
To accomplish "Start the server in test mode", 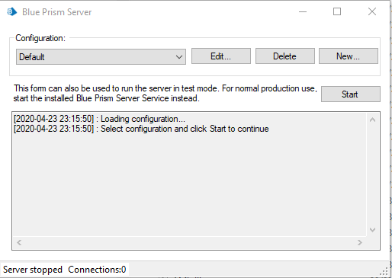I will (351, 94).
